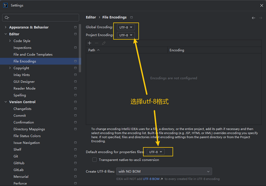Click the project icon on Issue Navigation row
This screenshot has width=266, height=186.
pos(75,143)
